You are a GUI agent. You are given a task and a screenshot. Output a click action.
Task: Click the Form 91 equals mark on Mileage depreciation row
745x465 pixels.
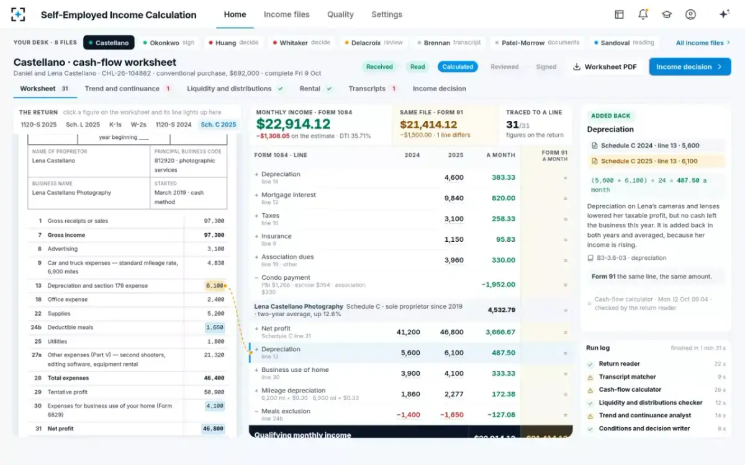pyautogui.click(x=565, y=394)
